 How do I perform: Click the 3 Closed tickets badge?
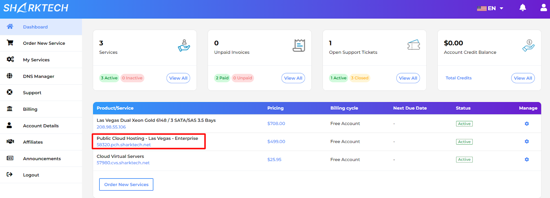(x=360, y=78)
